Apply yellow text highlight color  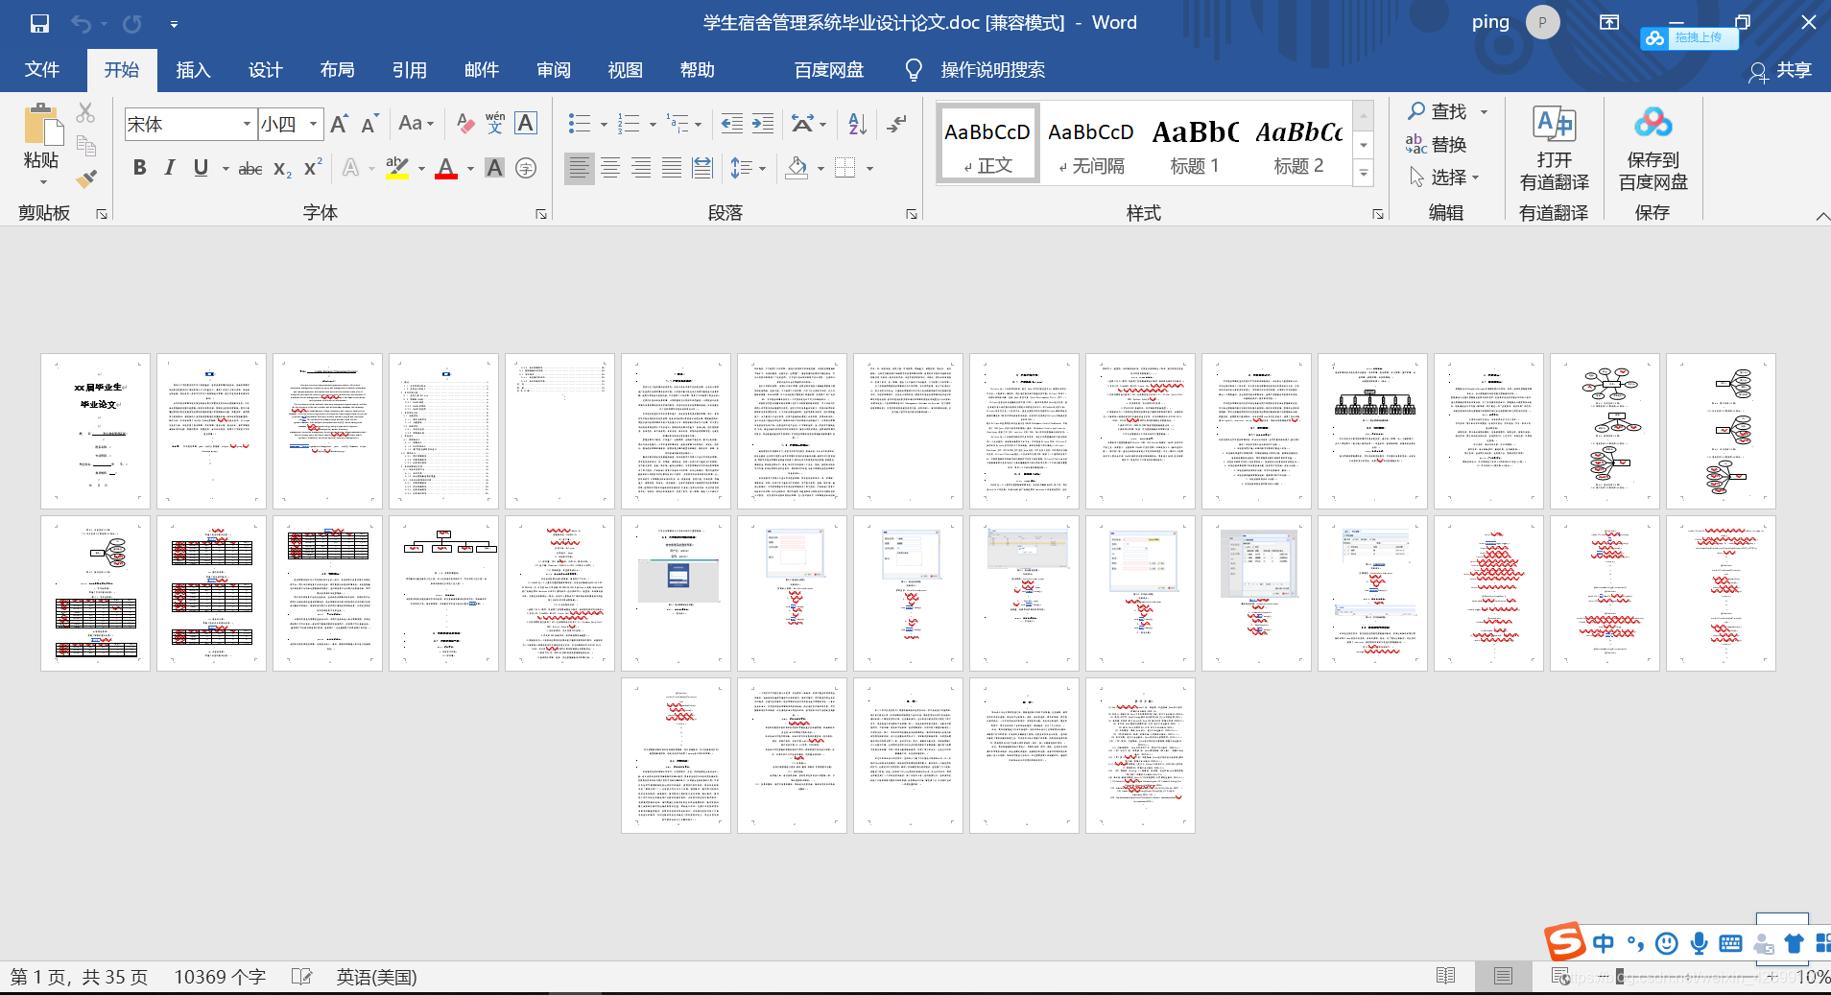[x=397, y=169]
